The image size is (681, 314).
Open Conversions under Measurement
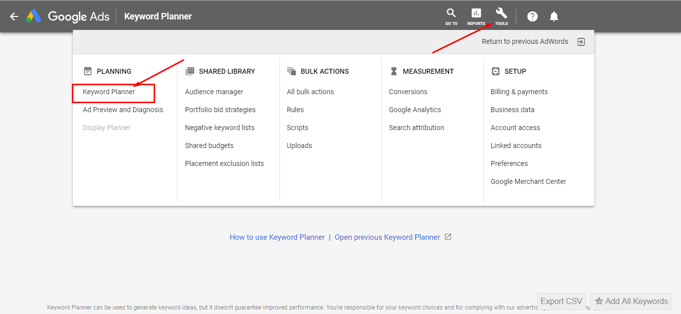[408, 92]
